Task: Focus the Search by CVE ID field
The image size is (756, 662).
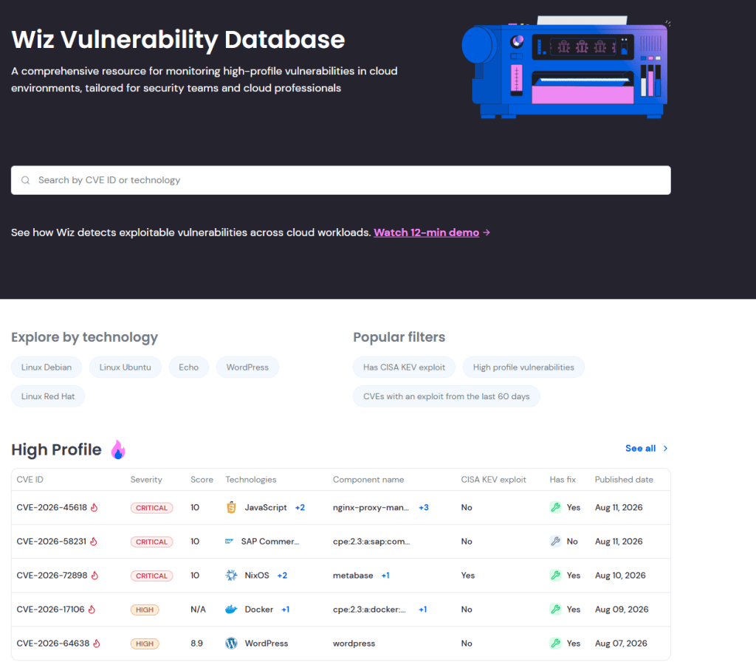Action: pos(341,180)
